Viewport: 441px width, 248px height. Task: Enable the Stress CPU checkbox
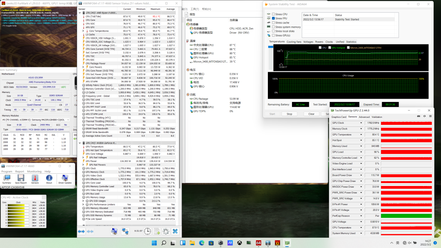click(x=274, y=14)
